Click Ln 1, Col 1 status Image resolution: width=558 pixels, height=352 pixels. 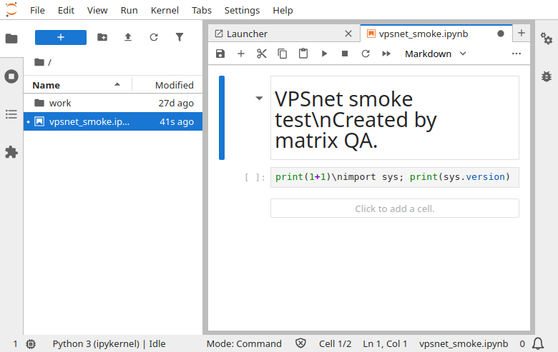pos(385,344)
